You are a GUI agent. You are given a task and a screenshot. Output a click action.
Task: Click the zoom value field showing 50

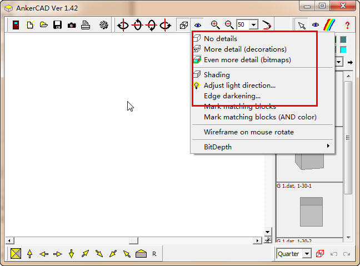pos(243,24)
